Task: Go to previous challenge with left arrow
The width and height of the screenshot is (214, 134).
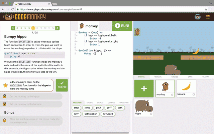Action: pos(13,28)
